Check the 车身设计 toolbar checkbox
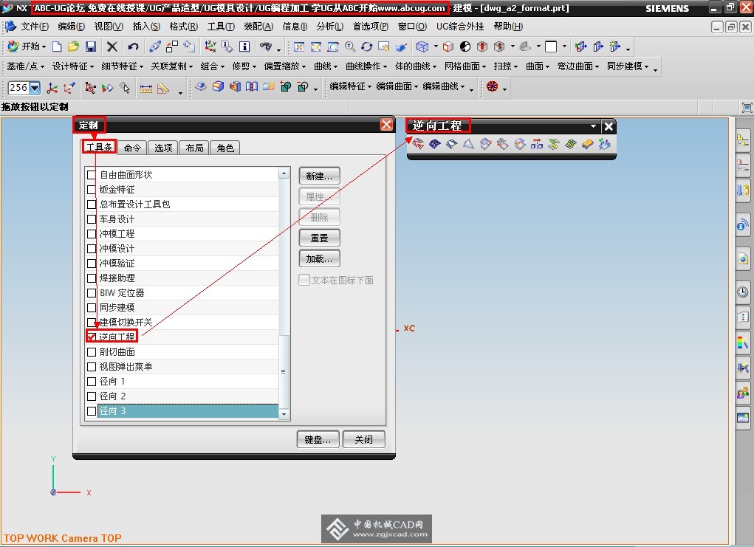The height and width of the screenshot is (547, 754). 92,219
